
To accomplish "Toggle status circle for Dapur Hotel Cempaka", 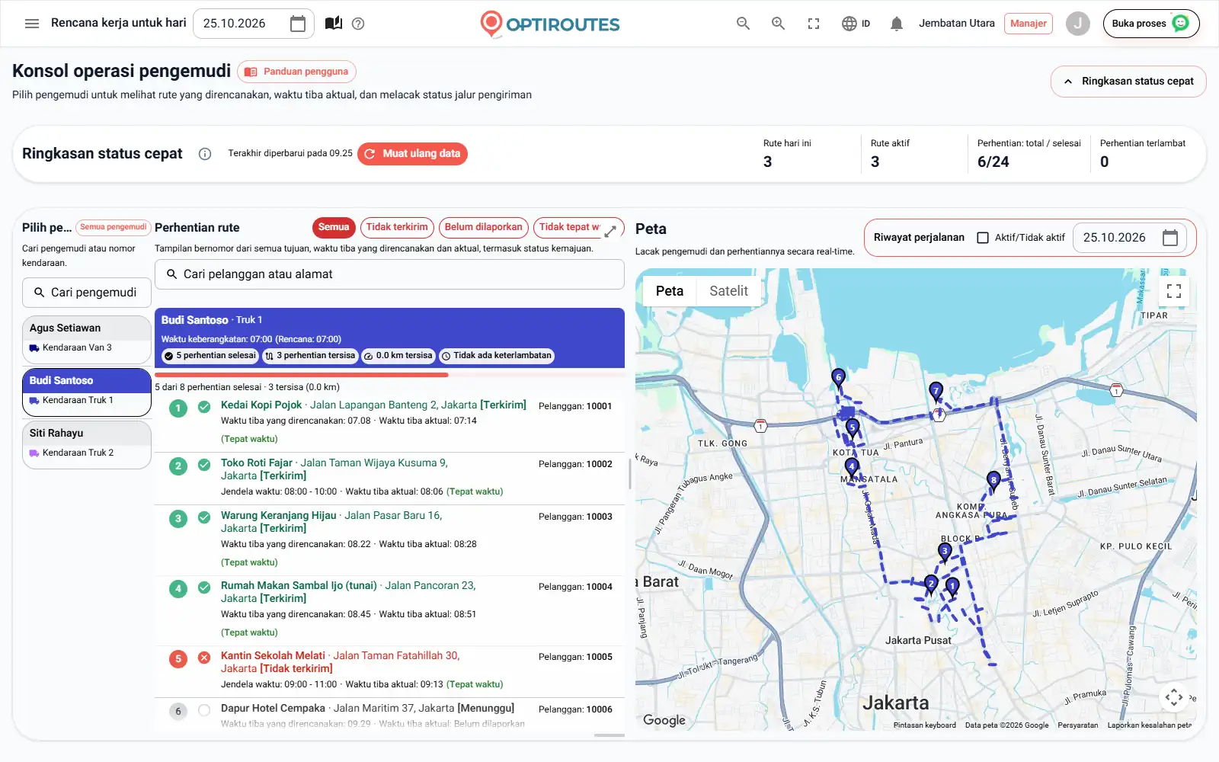I will pyautogui.click(x=204, y=711).
